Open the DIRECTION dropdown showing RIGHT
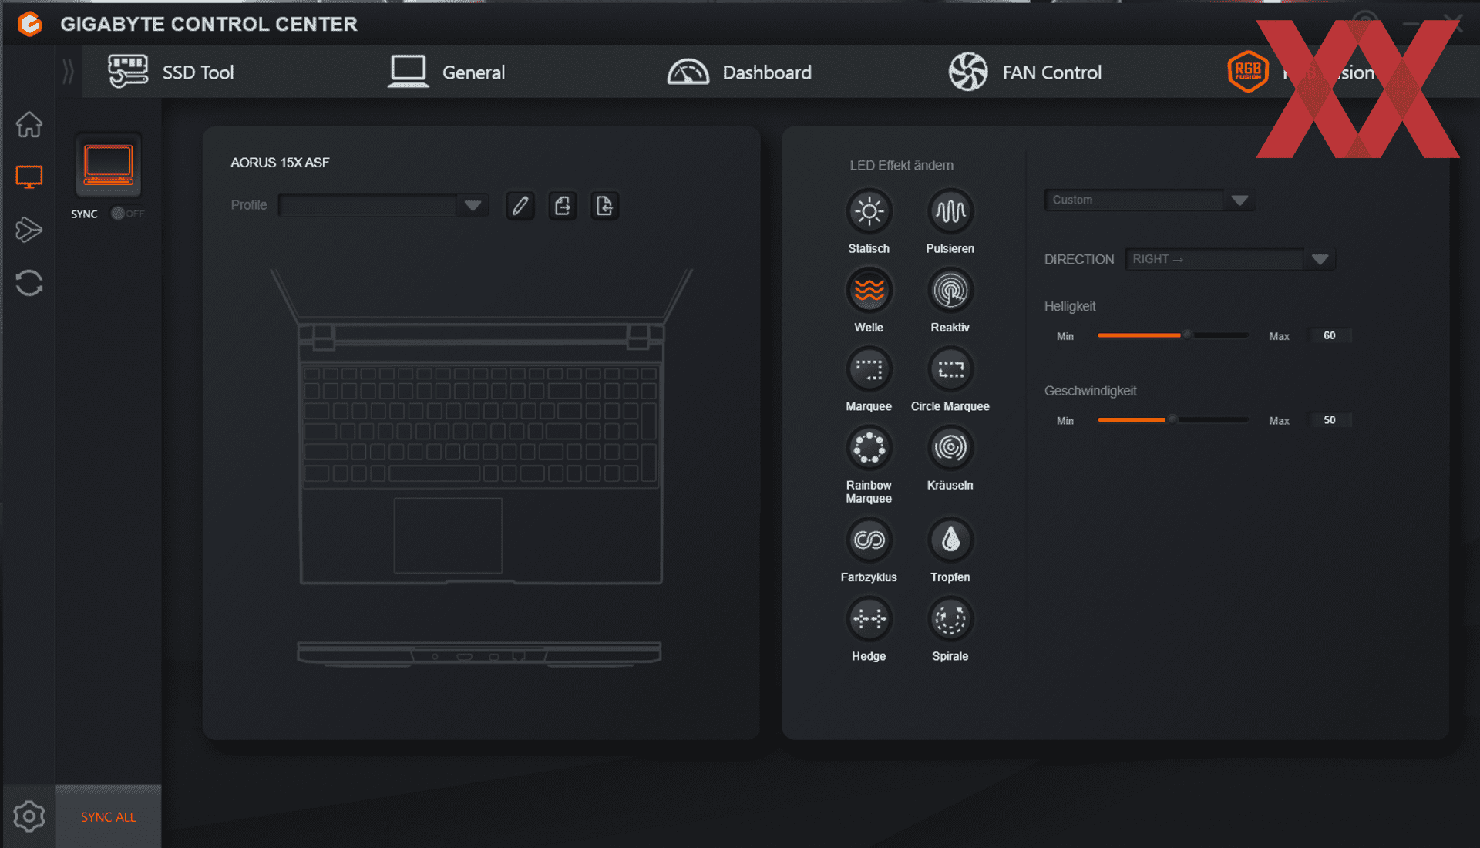The height and width of the screenshot is (848, 1480). pyautogui.click(x=1230, y=259)
